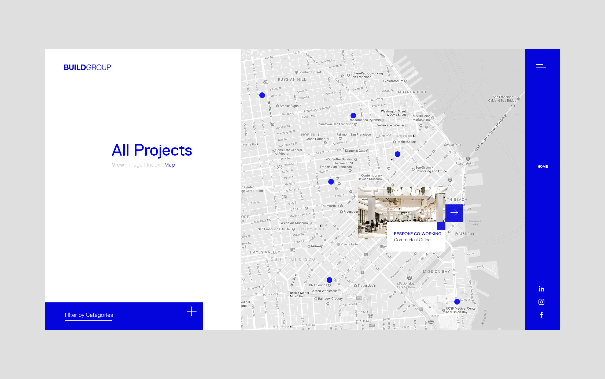605x379 pixels.
Task: Select the Map view link
Action: [169, 165]
